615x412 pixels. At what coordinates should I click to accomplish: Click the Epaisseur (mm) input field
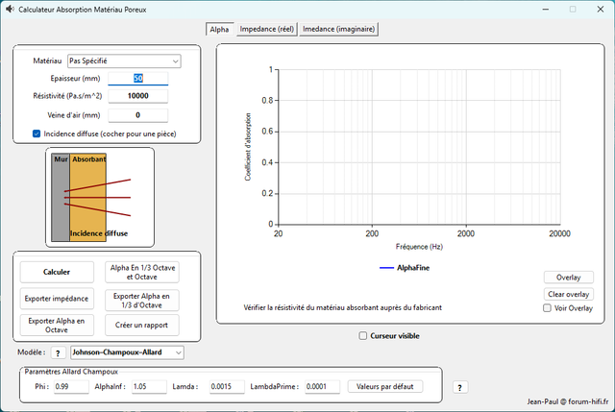[x=138, y=79]
